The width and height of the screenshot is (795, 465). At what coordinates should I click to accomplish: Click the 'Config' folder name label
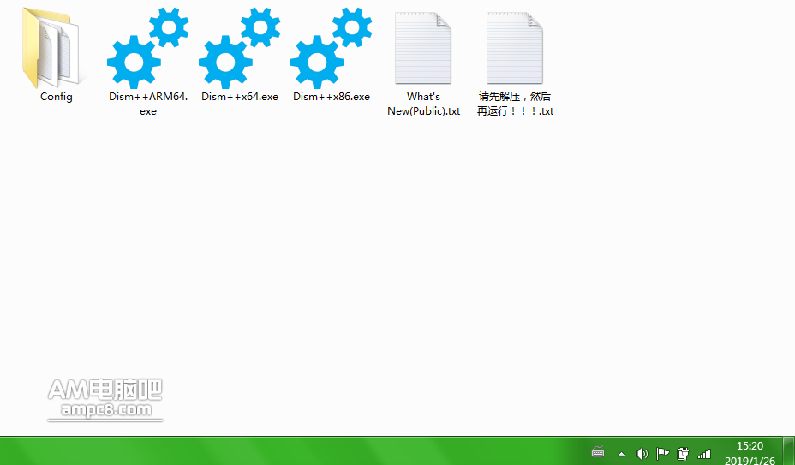[x=57, y=97]
